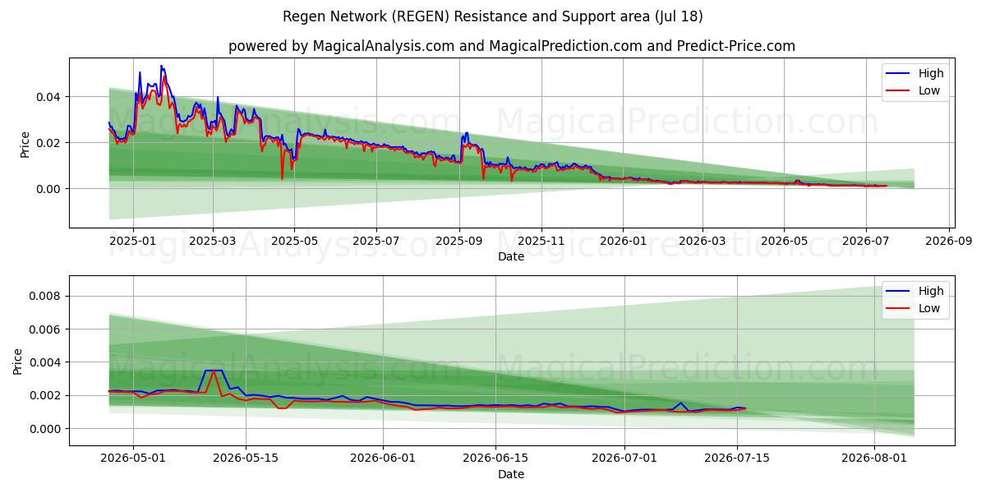Click the top chart x-axis label '2026-03'
Viewport: 986px width, 493px height.
(703, 242)
